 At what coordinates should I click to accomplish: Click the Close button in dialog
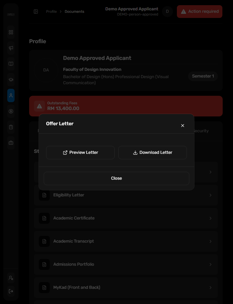116,178
